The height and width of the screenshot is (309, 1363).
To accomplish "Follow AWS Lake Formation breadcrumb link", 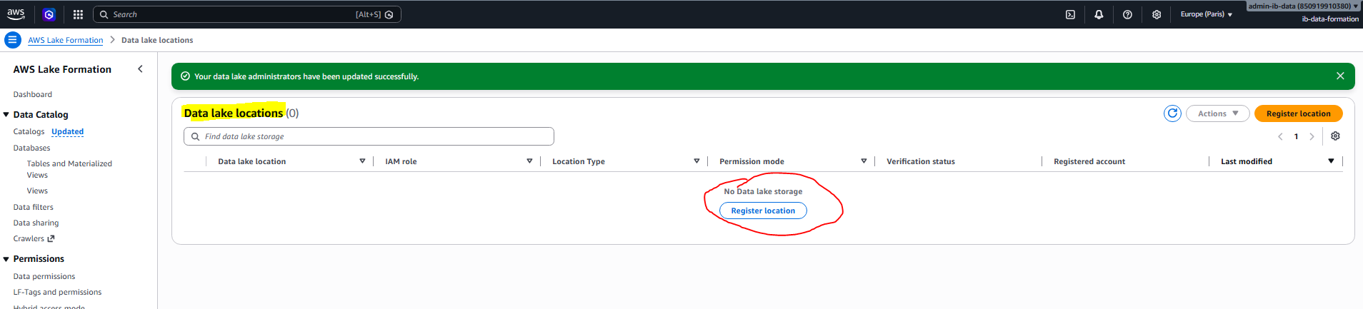I will (x=65, y=40).
